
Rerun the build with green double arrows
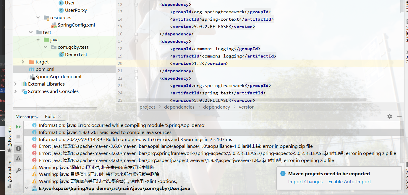18,127
